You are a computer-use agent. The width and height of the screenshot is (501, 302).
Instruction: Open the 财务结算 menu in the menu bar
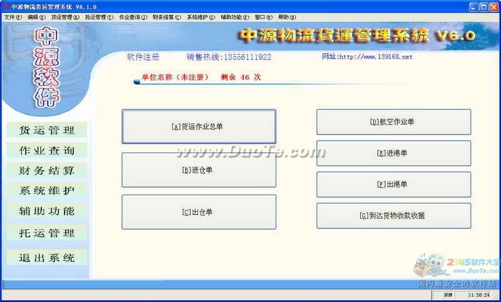point(167,18)
